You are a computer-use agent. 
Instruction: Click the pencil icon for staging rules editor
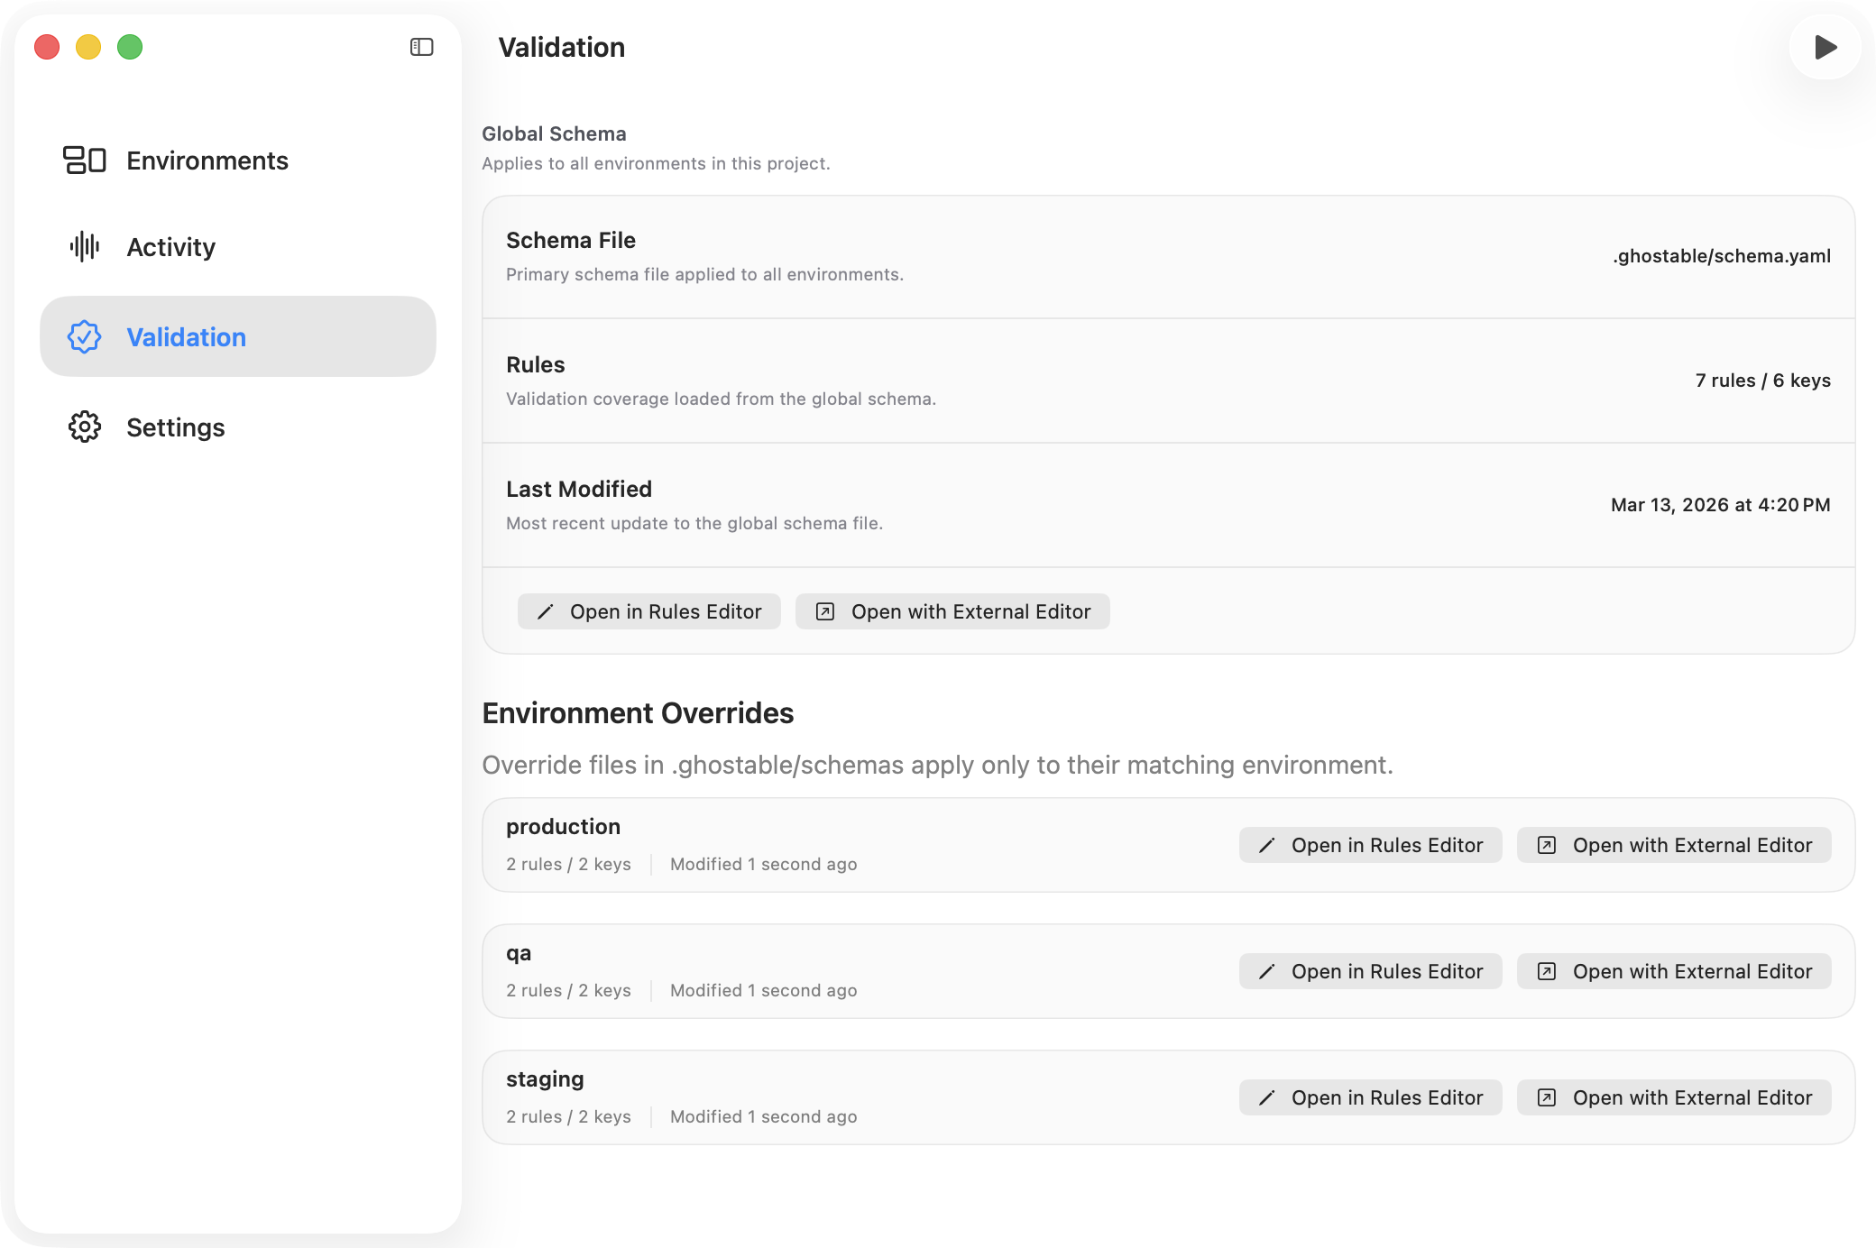(1268, 1097)
